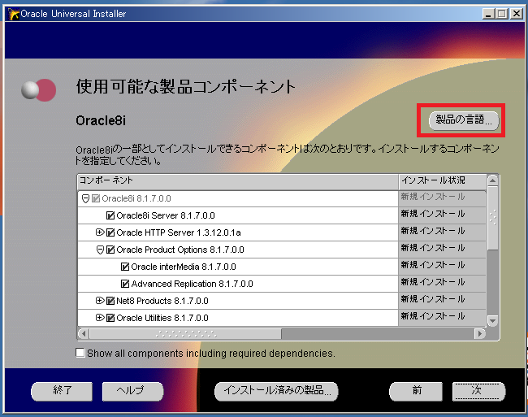Click the コンポーネント column header
Image resolution: width=528 pixels, height=417 pixels.
pos(238,181)
